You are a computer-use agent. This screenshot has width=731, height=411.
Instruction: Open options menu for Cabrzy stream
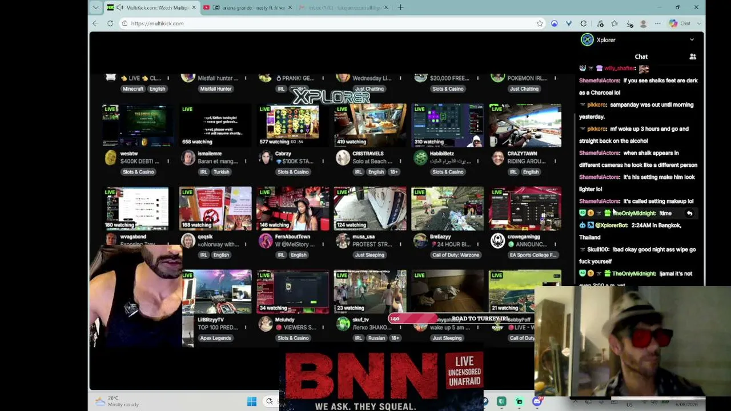coord(323,161)
